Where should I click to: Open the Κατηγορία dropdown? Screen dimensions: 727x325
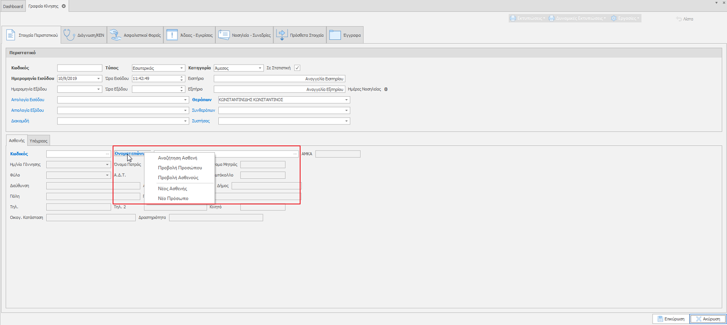coord(259,68)
